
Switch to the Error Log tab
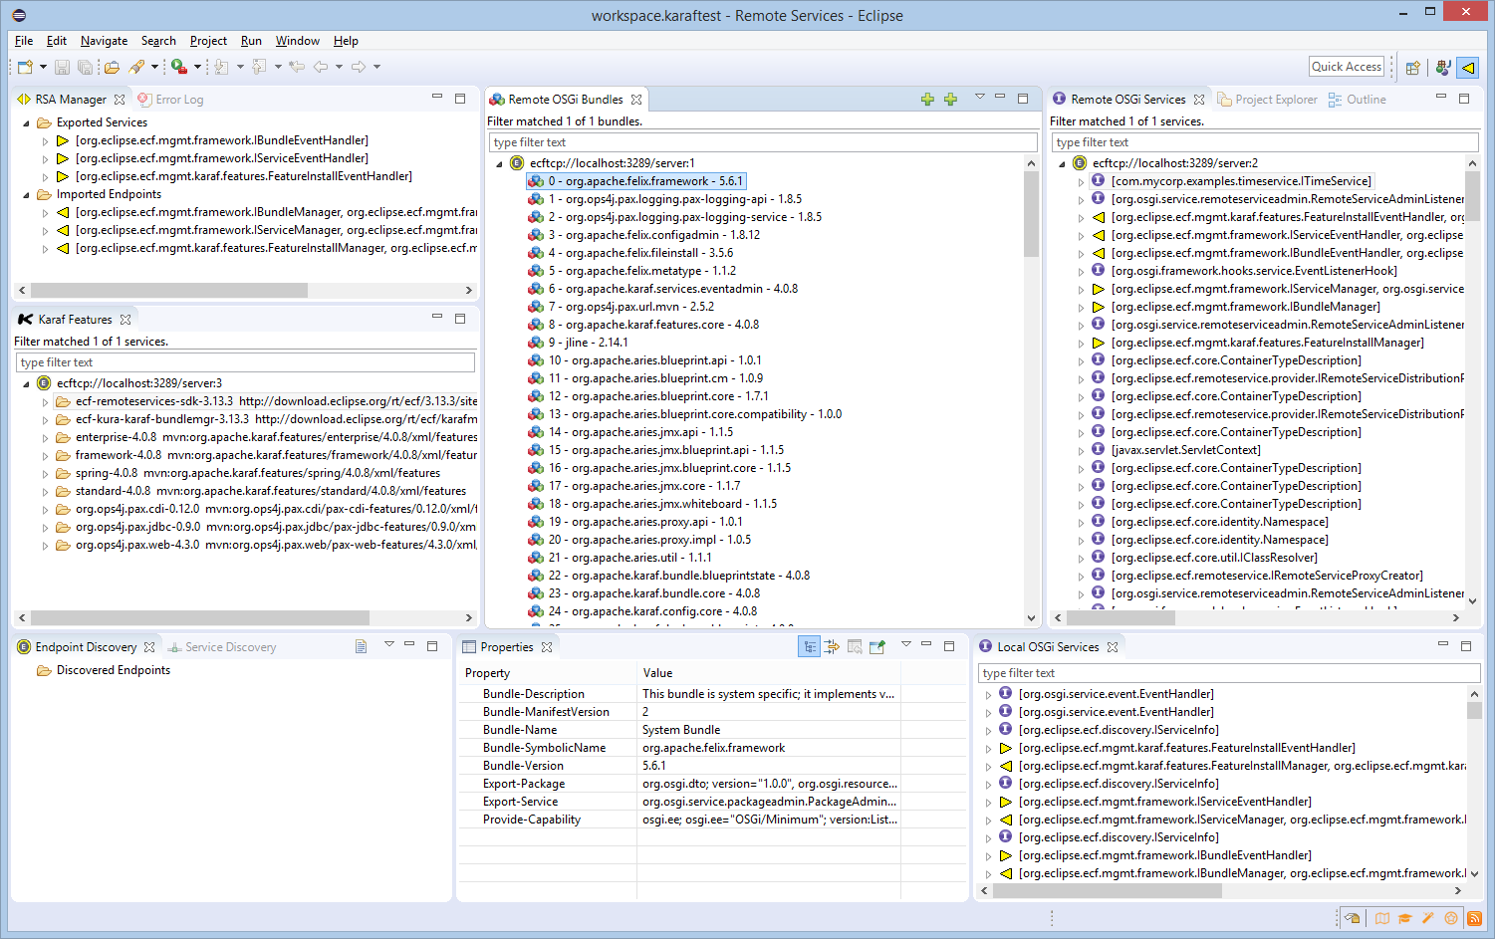point(171,100)
